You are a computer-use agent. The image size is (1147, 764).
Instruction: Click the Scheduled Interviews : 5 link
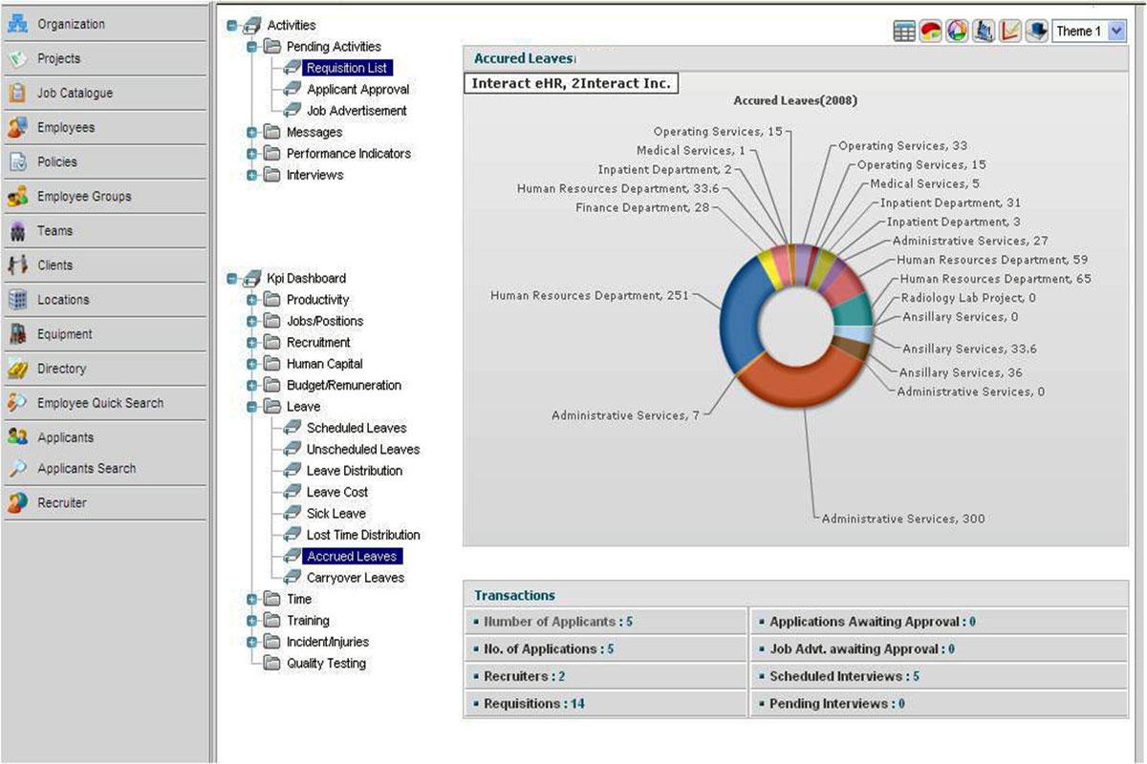pos(845,676)
